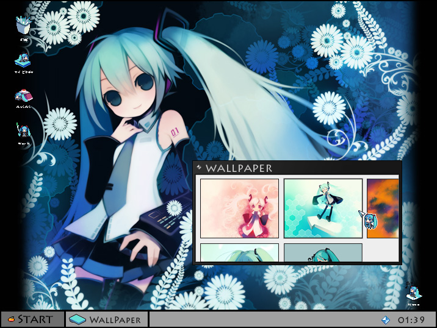Viewport: 437px width, 328px height.
Task: Choose the pink-haired girl wallpaper thumbnail
Action: tap(239, 209)
